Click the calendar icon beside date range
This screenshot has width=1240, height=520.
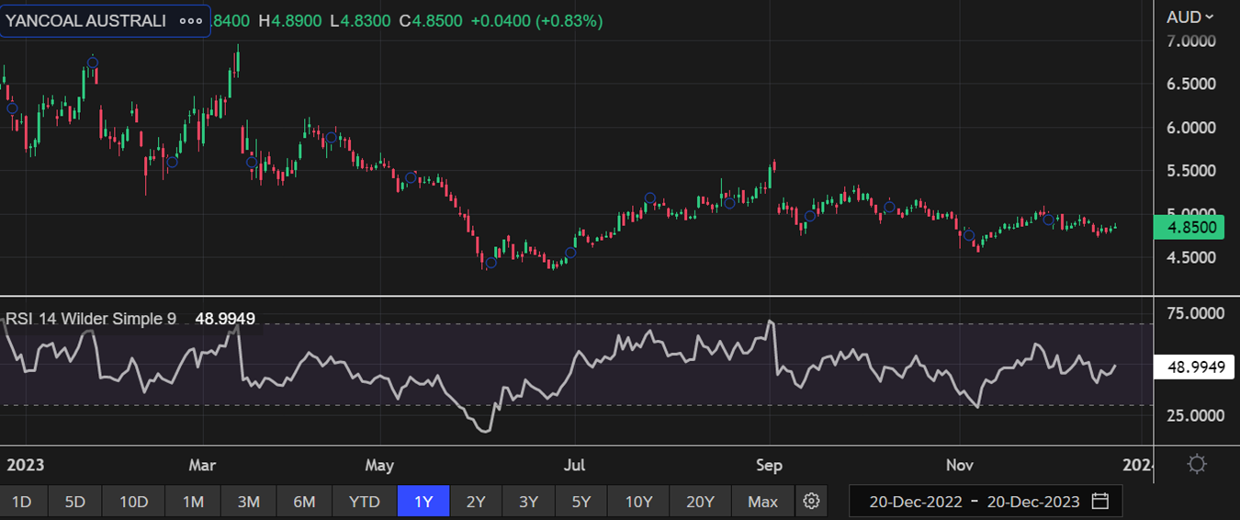click(1100, 502)
